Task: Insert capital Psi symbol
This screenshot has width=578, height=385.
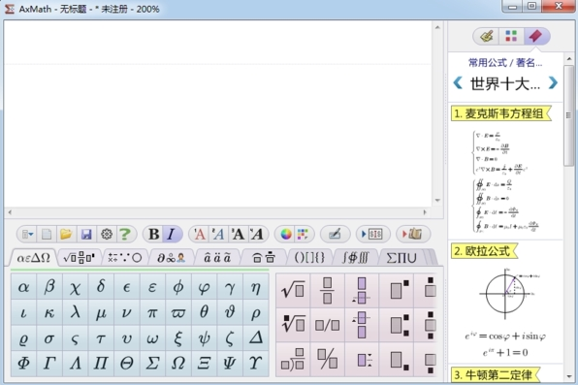Action: (x=230, y=364)
